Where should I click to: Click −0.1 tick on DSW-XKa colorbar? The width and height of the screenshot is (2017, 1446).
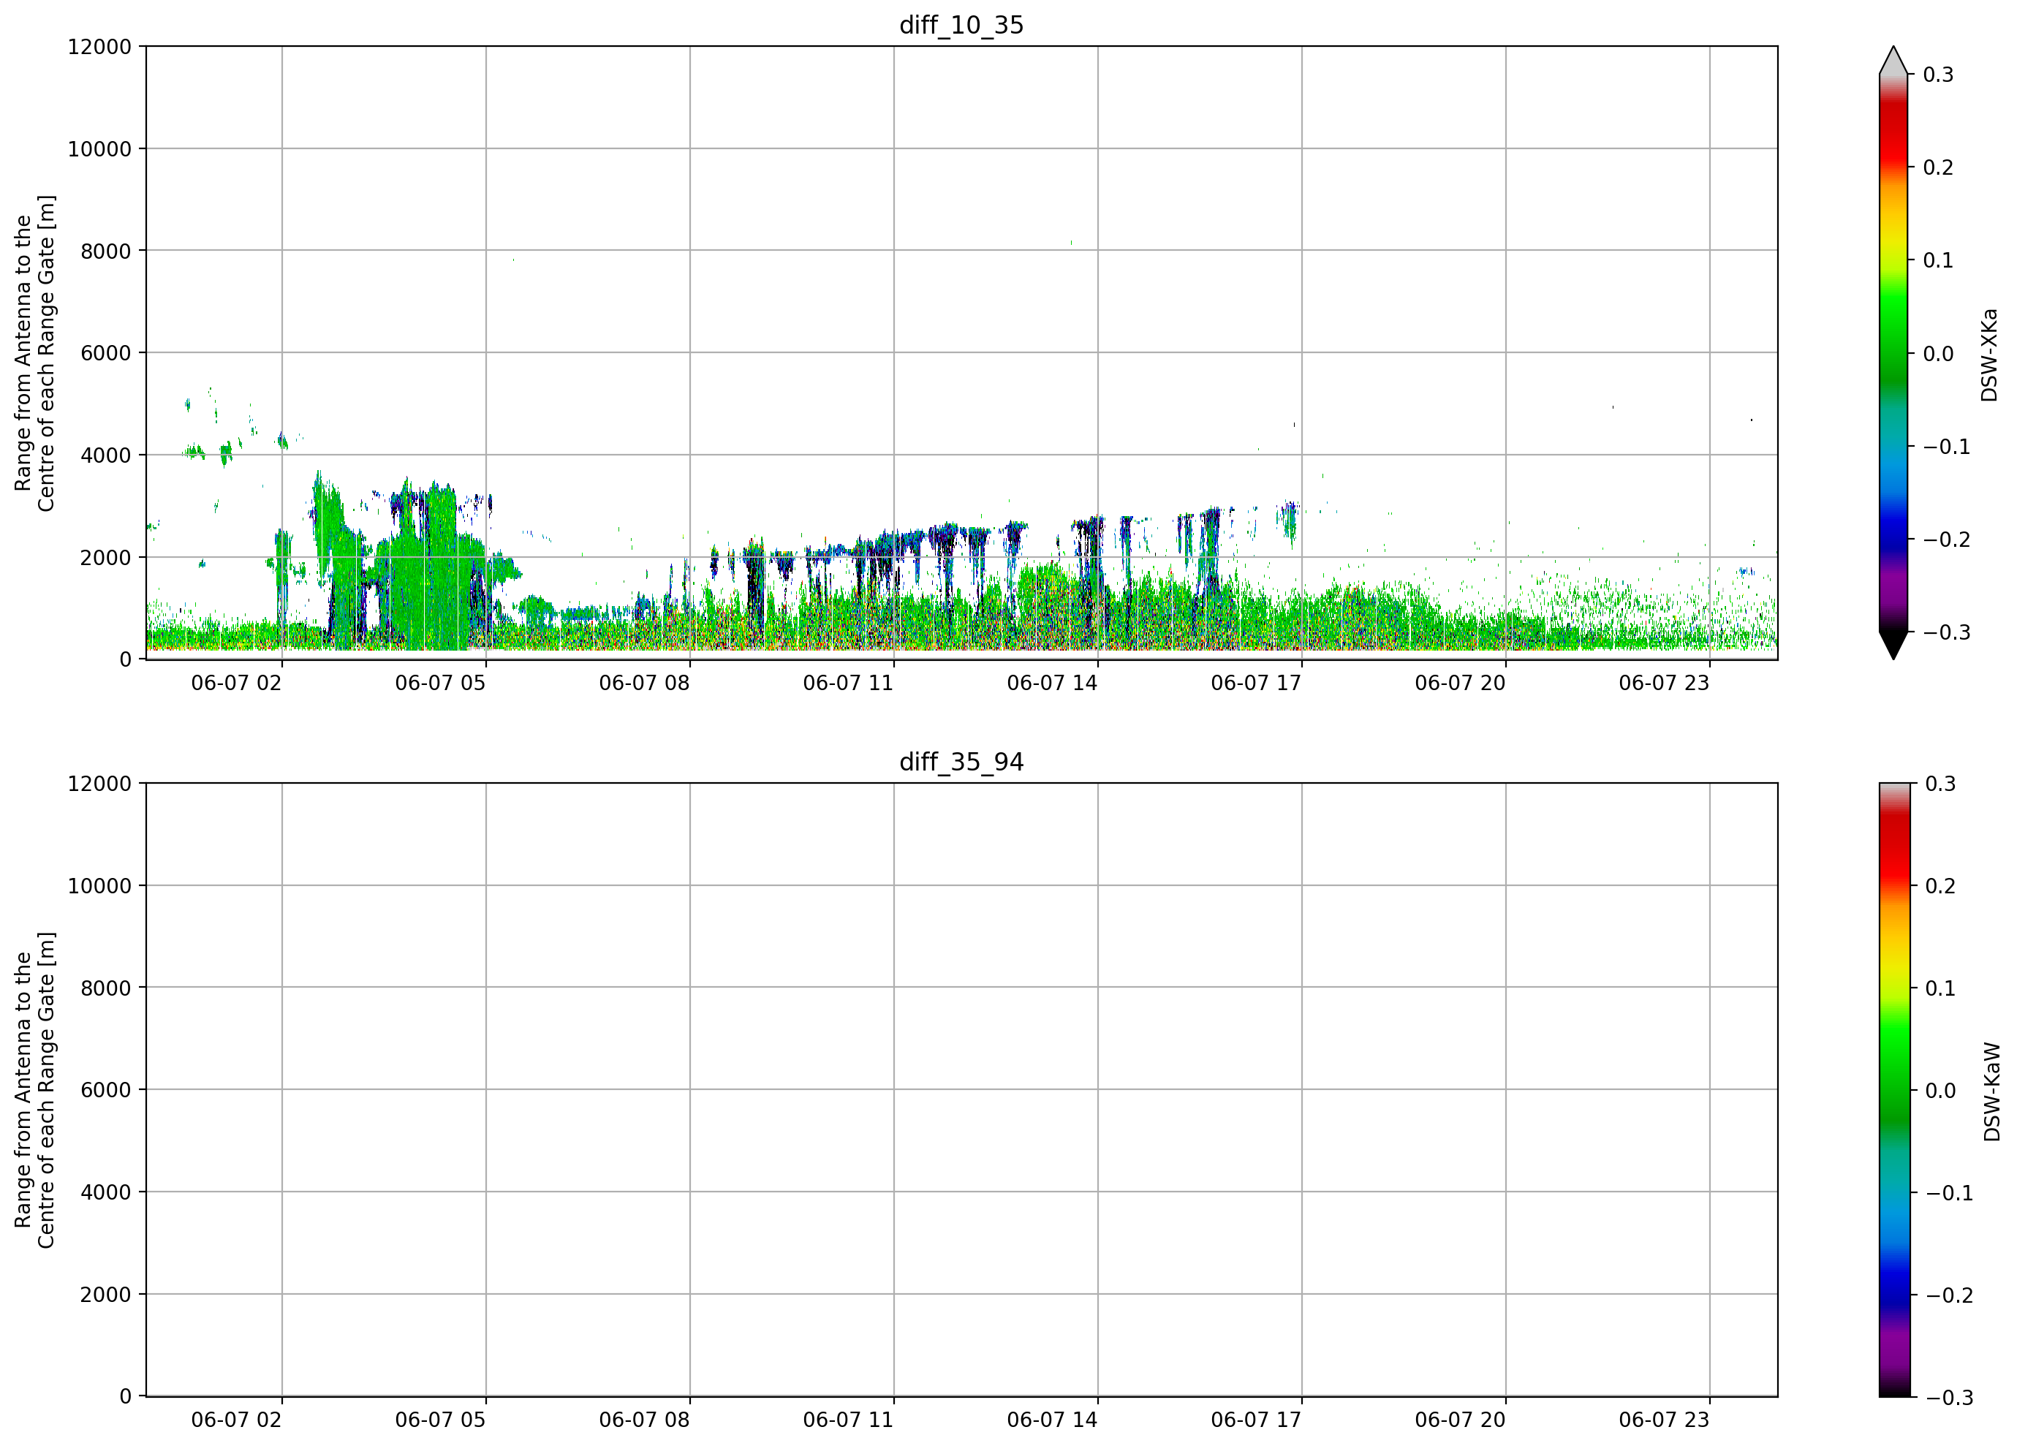coord(1947,447)
